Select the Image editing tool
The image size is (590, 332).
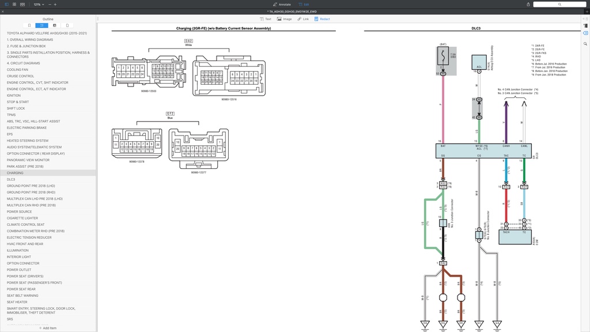click(x=283, y=19)
